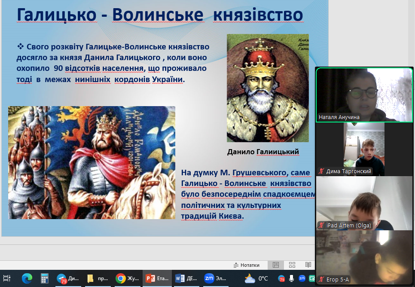Image resolution: width=415 pixels, height=287 pixels.
Task: Click the name label Наталя Анучина
Action: 339,117
